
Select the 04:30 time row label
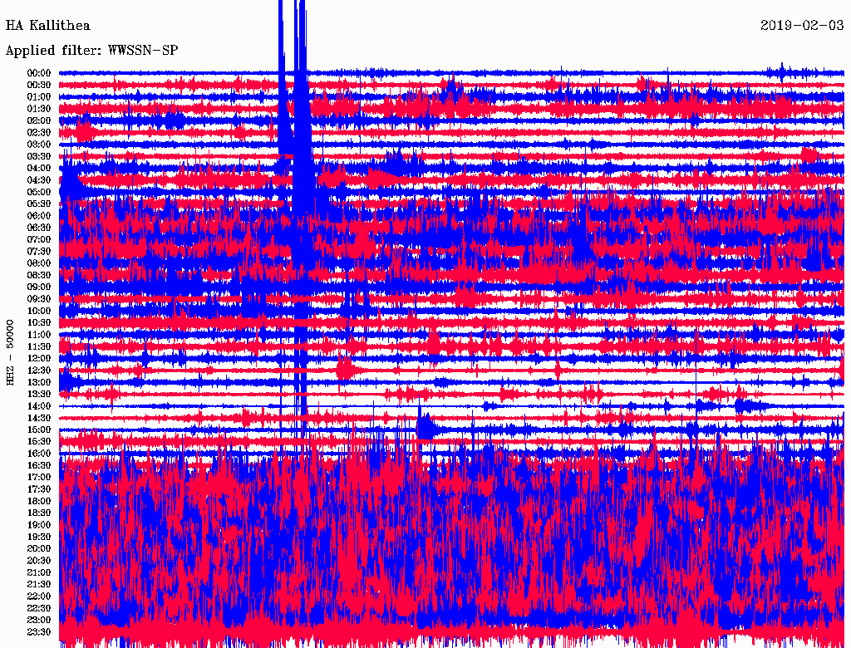(39, 180)
